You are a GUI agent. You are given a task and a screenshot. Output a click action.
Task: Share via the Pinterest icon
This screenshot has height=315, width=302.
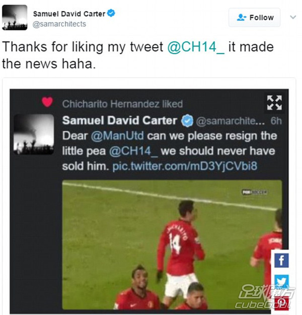281,302
